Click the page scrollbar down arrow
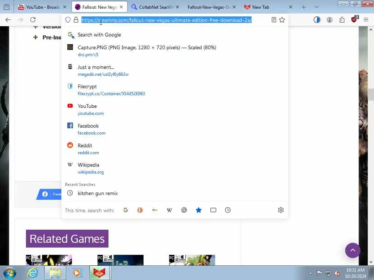 (x=371, y=262)
